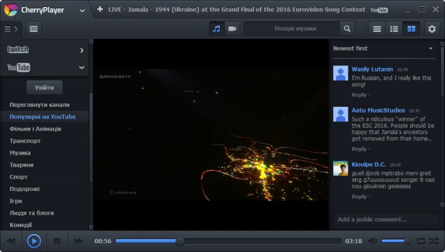Select the tile grid view icon
The height and width of the screenshot is (252, 445).
(x=411, y=28)
